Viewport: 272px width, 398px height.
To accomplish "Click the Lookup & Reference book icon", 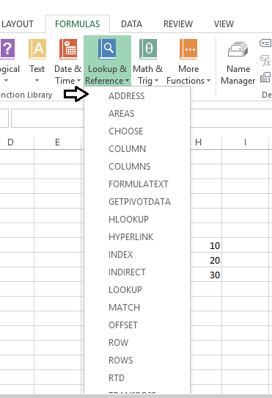I will point(107,48).
